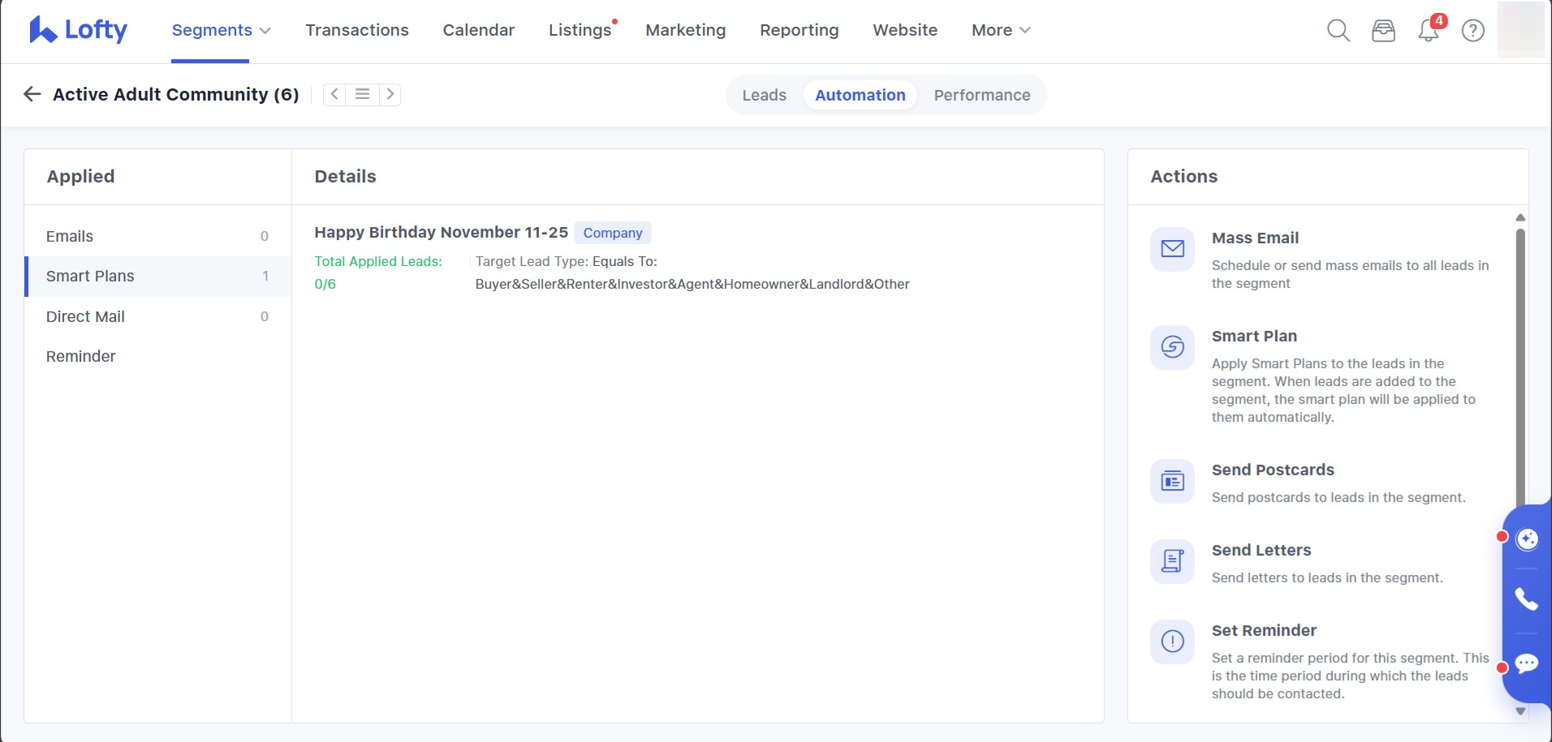Click the back arrow beside Active Adult Community
Screen dimensions: 1552x742
click(32, 94)
